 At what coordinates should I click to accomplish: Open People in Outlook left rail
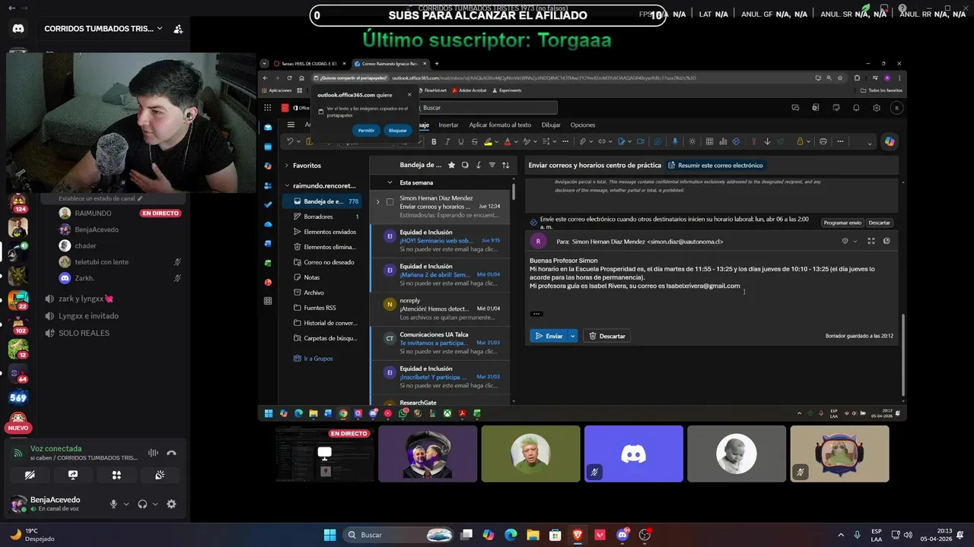[268, 185]
